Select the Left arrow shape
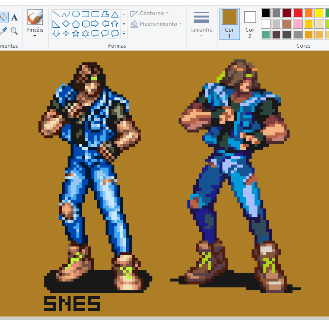The image size is (329, 320). tap(105, 24)
